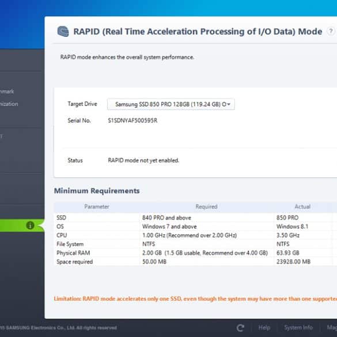Select the highlighted green sidebar item
Screen dimensions: 337x337
pos(21,225)
